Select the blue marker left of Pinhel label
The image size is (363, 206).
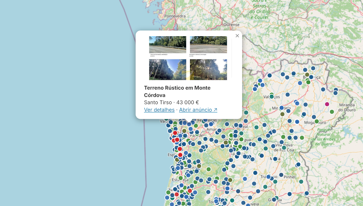281,175
